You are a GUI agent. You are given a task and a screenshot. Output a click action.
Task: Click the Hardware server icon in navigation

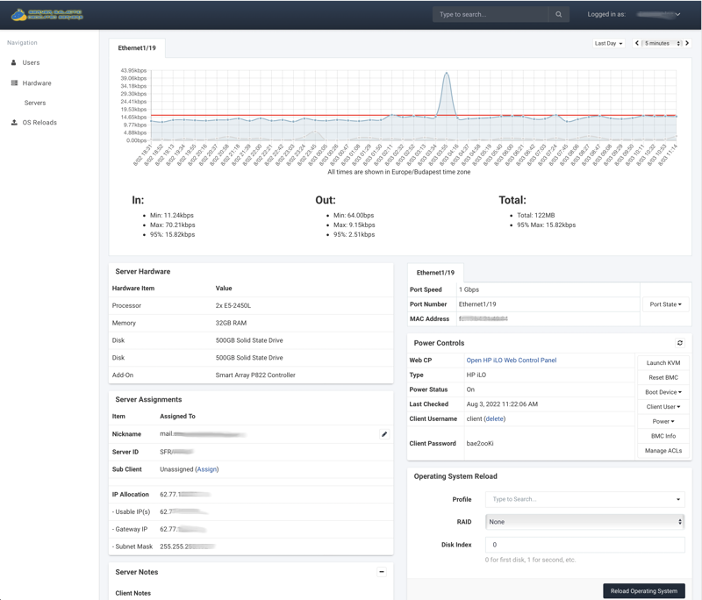(x=14, y=82)
